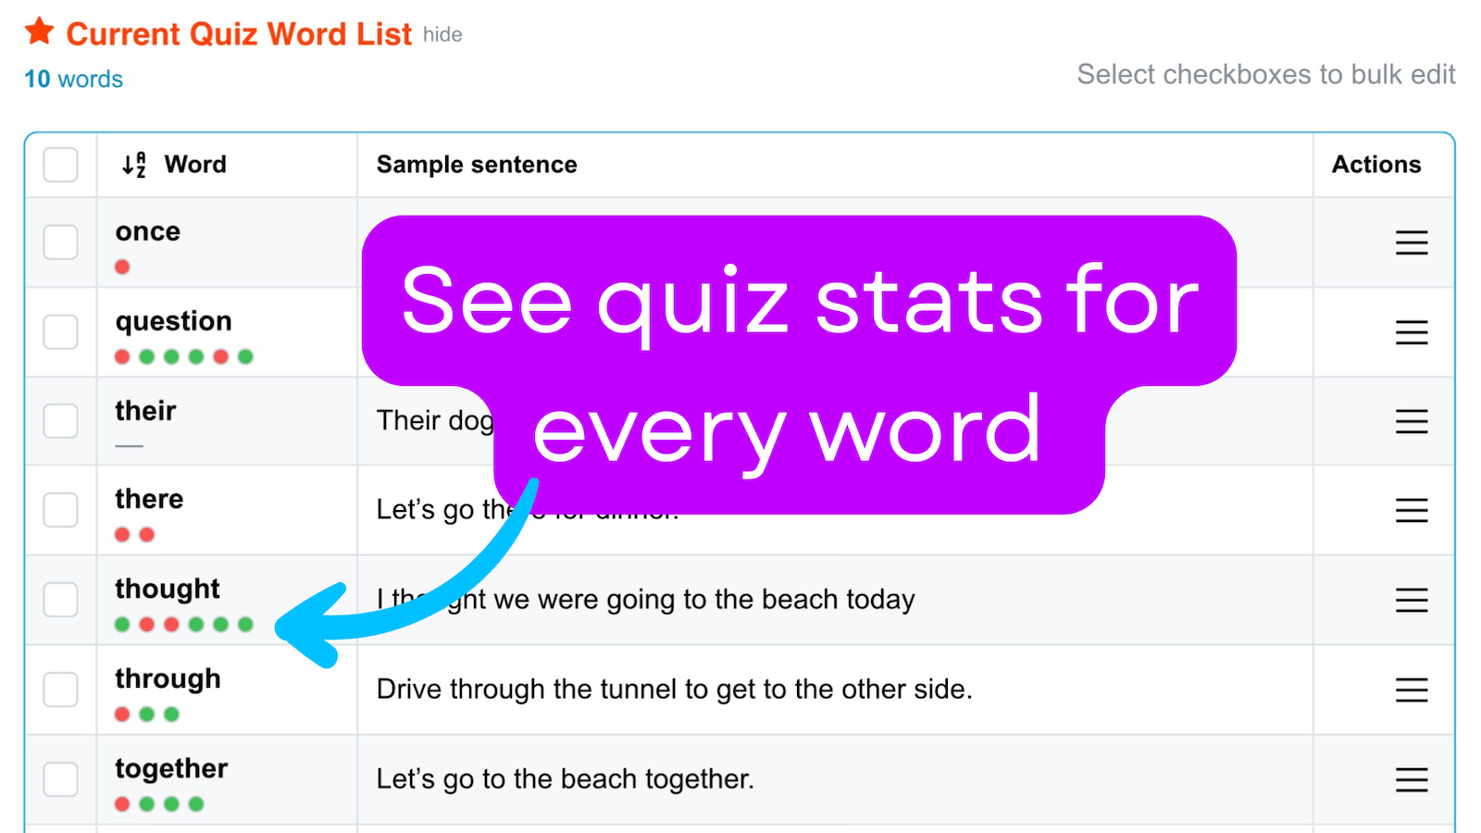
Task: Select the checkbox for the word 'their'
Action: tap(60, 421)
